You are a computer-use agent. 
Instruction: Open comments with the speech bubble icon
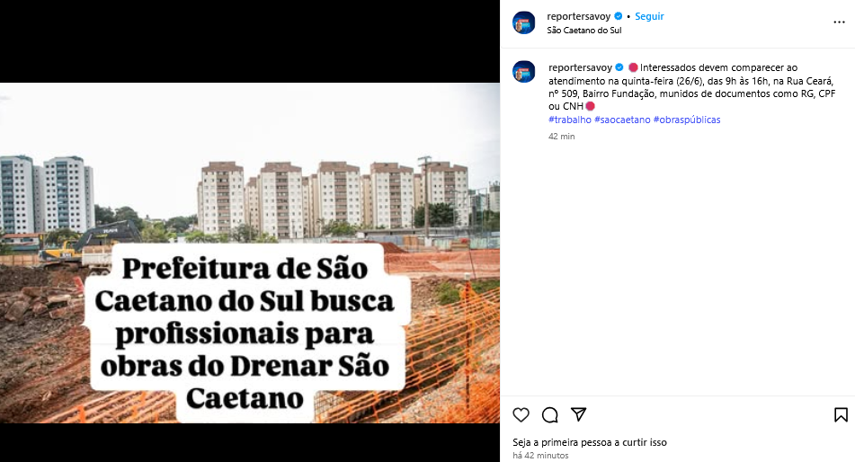(549, 415)
